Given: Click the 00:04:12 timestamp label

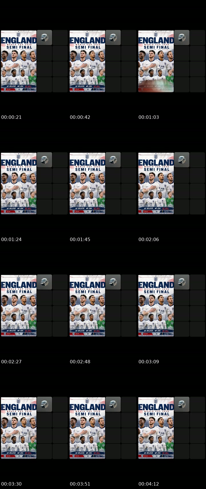Looking at the screenshot, I should (x=149, y=484).
